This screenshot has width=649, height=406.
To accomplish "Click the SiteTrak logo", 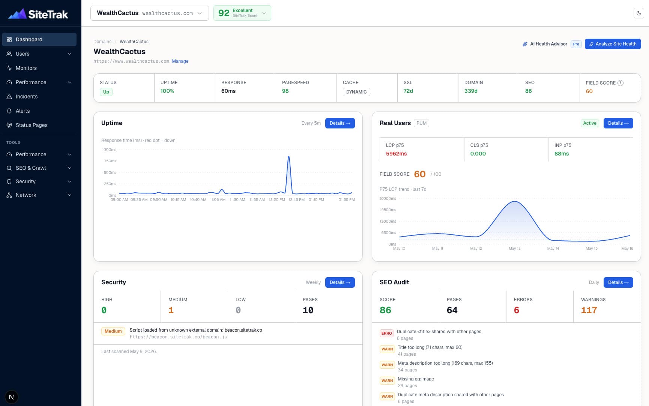I will [38, 14].
